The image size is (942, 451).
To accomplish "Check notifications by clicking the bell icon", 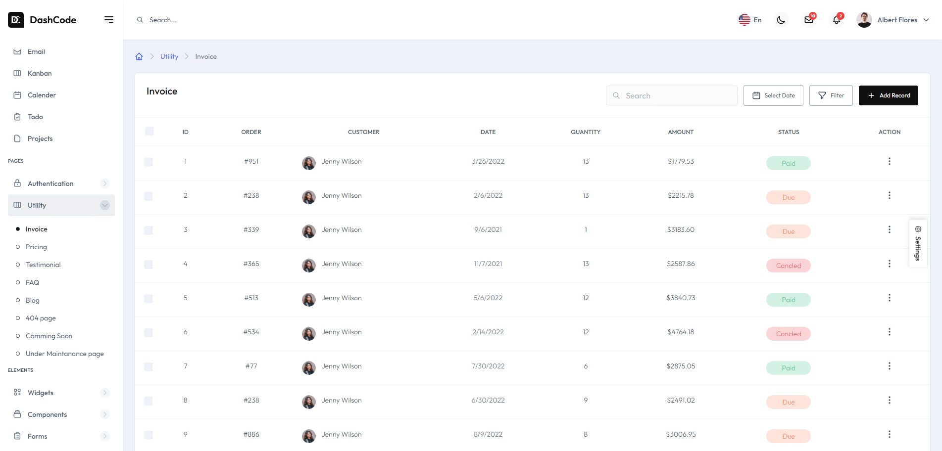I will coord(837,20).
